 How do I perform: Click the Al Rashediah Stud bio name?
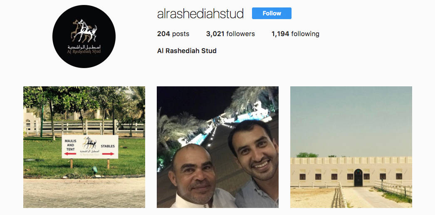click(x=187, y=51)
